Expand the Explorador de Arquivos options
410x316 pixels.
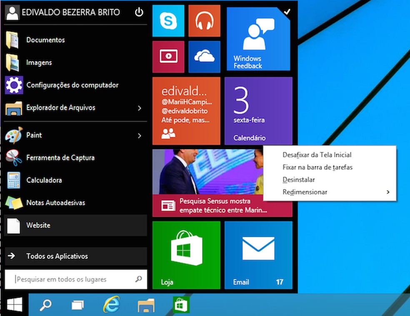[140, 107]
